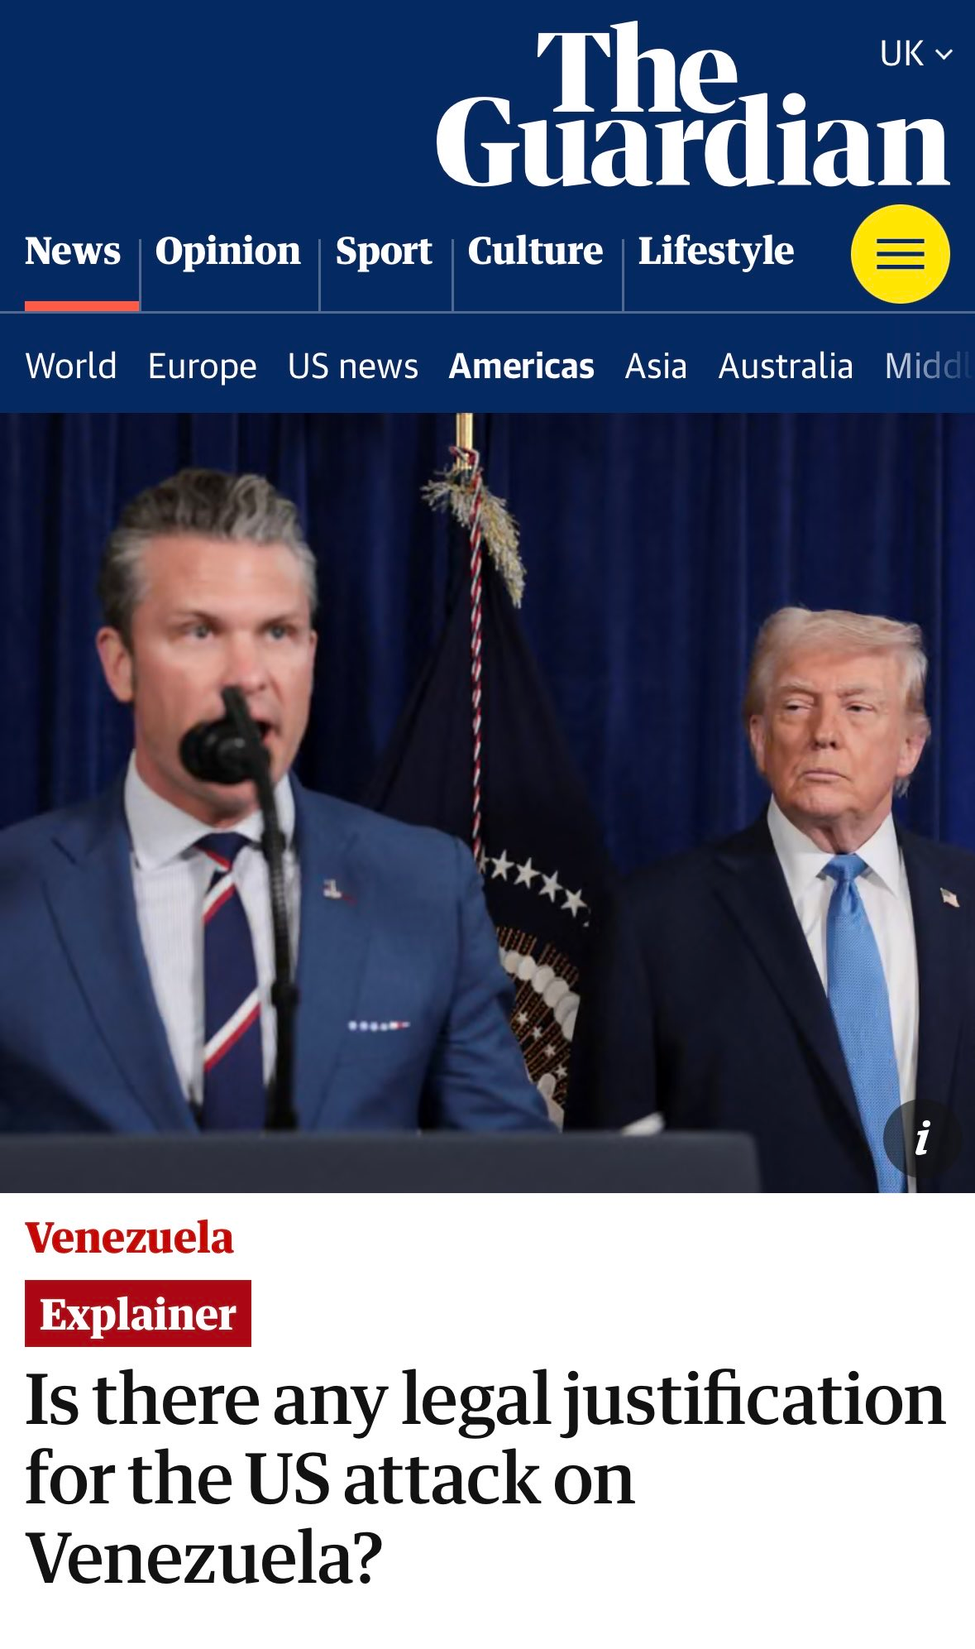Select the partially visible Middle East link

tap(930, 366)
